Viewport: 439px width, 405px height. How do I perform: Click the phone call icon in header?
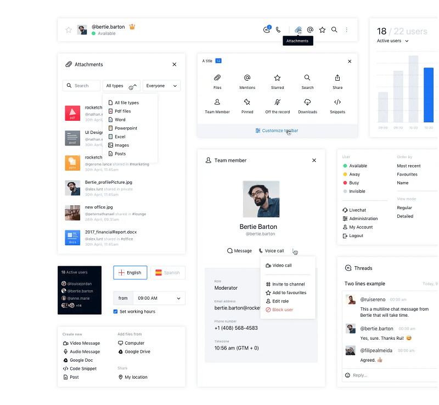(x=278, y=30)
